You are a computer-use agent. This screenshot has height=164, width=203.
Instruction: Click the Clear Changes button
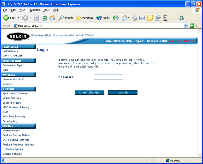tap(90, 93)
